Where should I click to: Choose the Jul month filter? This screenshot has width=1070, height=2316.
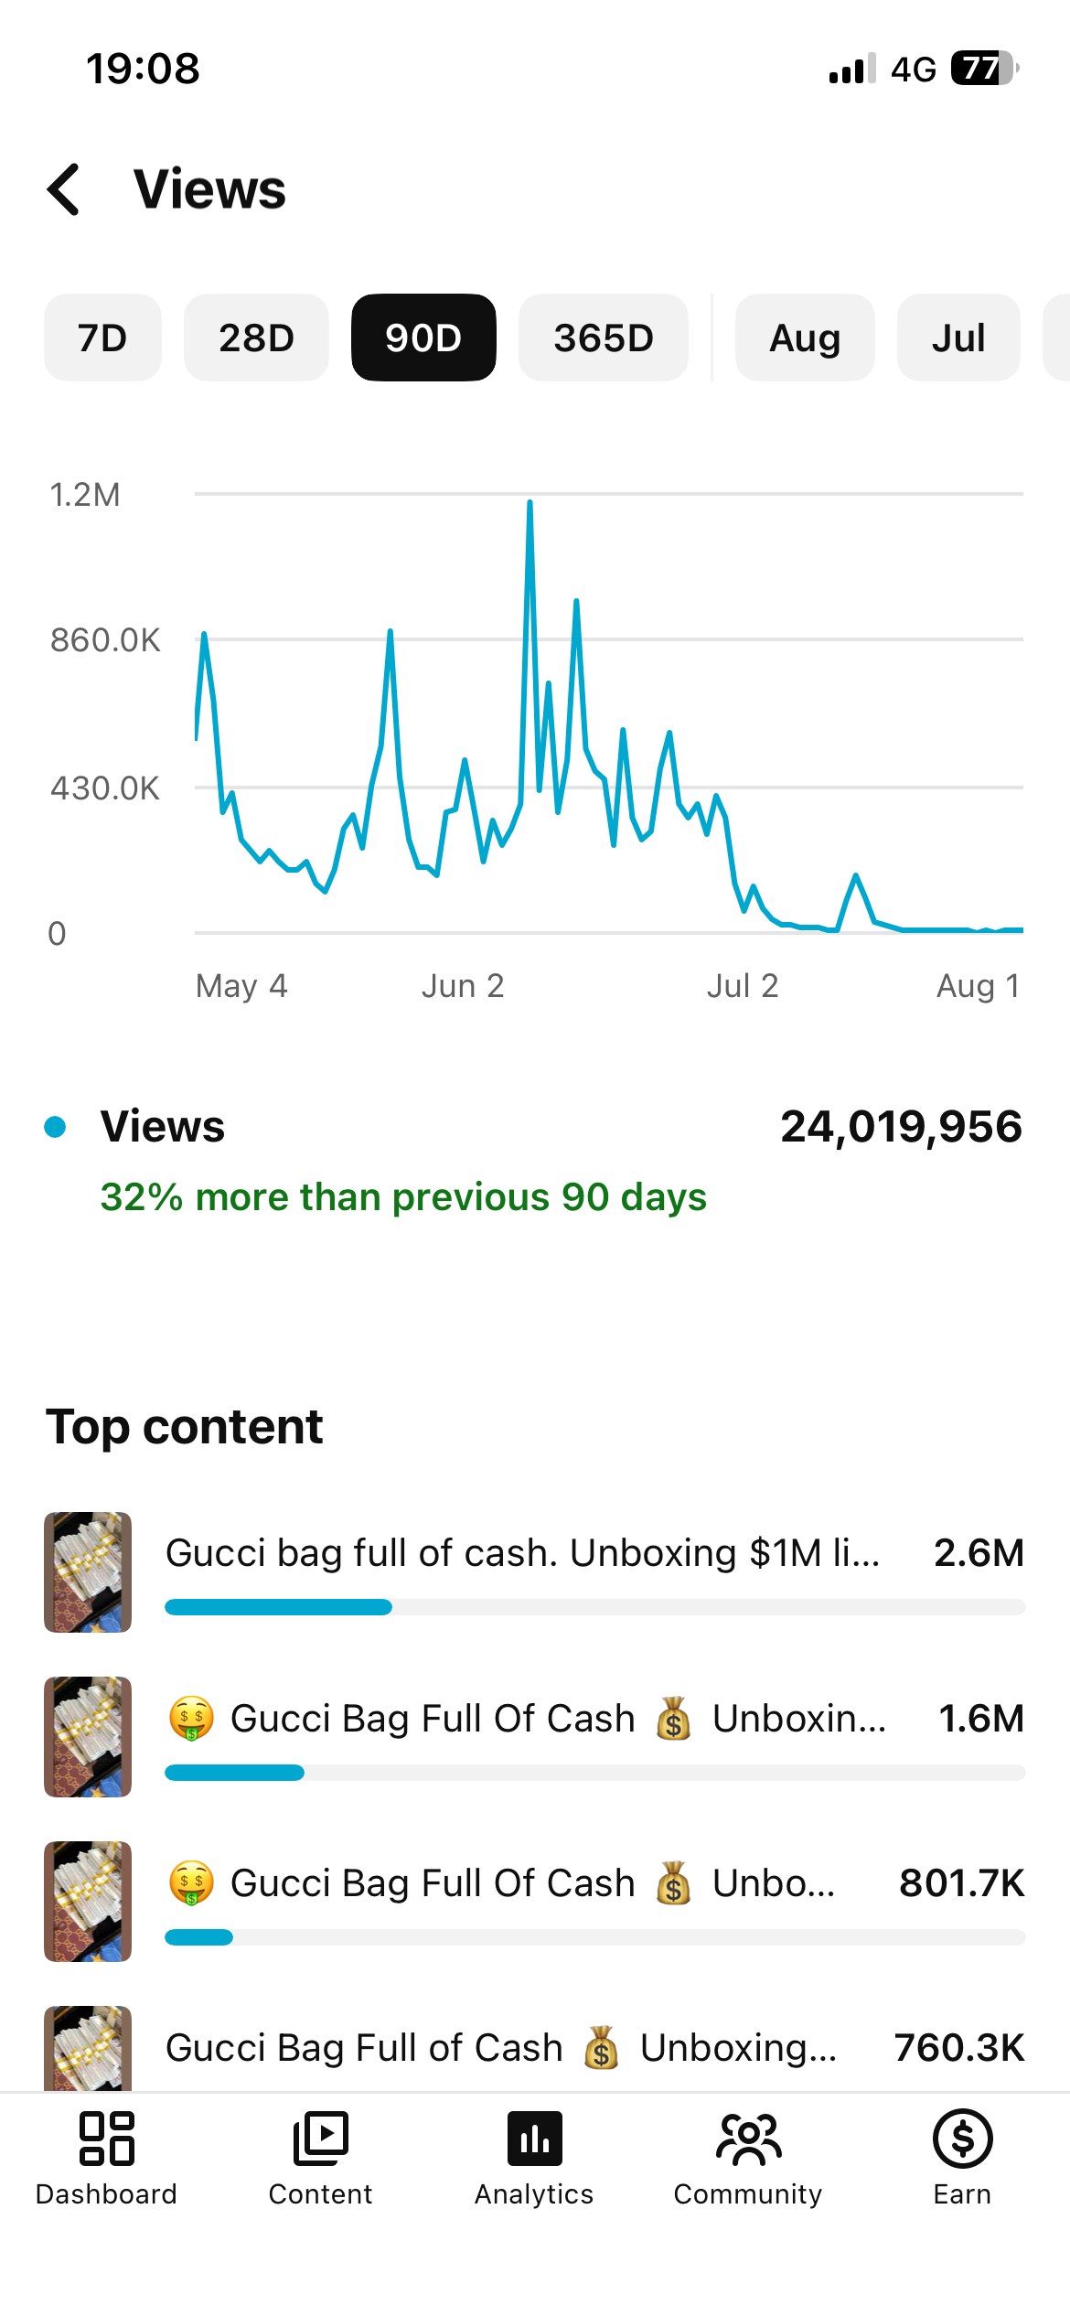[958, 338]
